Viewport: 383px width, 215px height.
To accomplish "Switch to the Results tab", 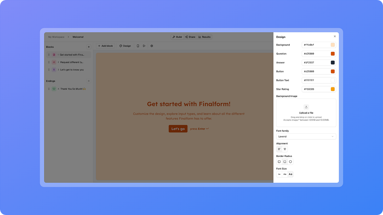I will pyautogui.click(x=205, y=37).
